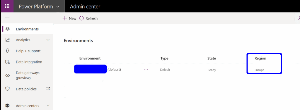Click the plus icon beside New
Viewport: 300px width, 110px height.
pos(65,18)
